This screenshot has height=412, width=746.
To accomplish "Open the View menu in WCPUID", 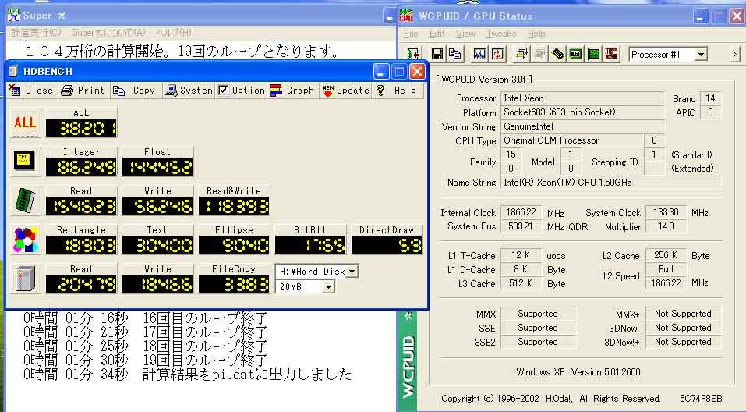I will (x=465, y=34).
